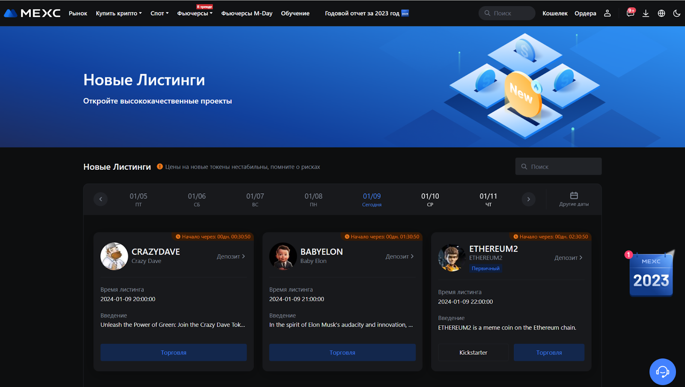The image size is (685, 387).
Task: Open the Ордера menu
Action: tap(585, 13)
